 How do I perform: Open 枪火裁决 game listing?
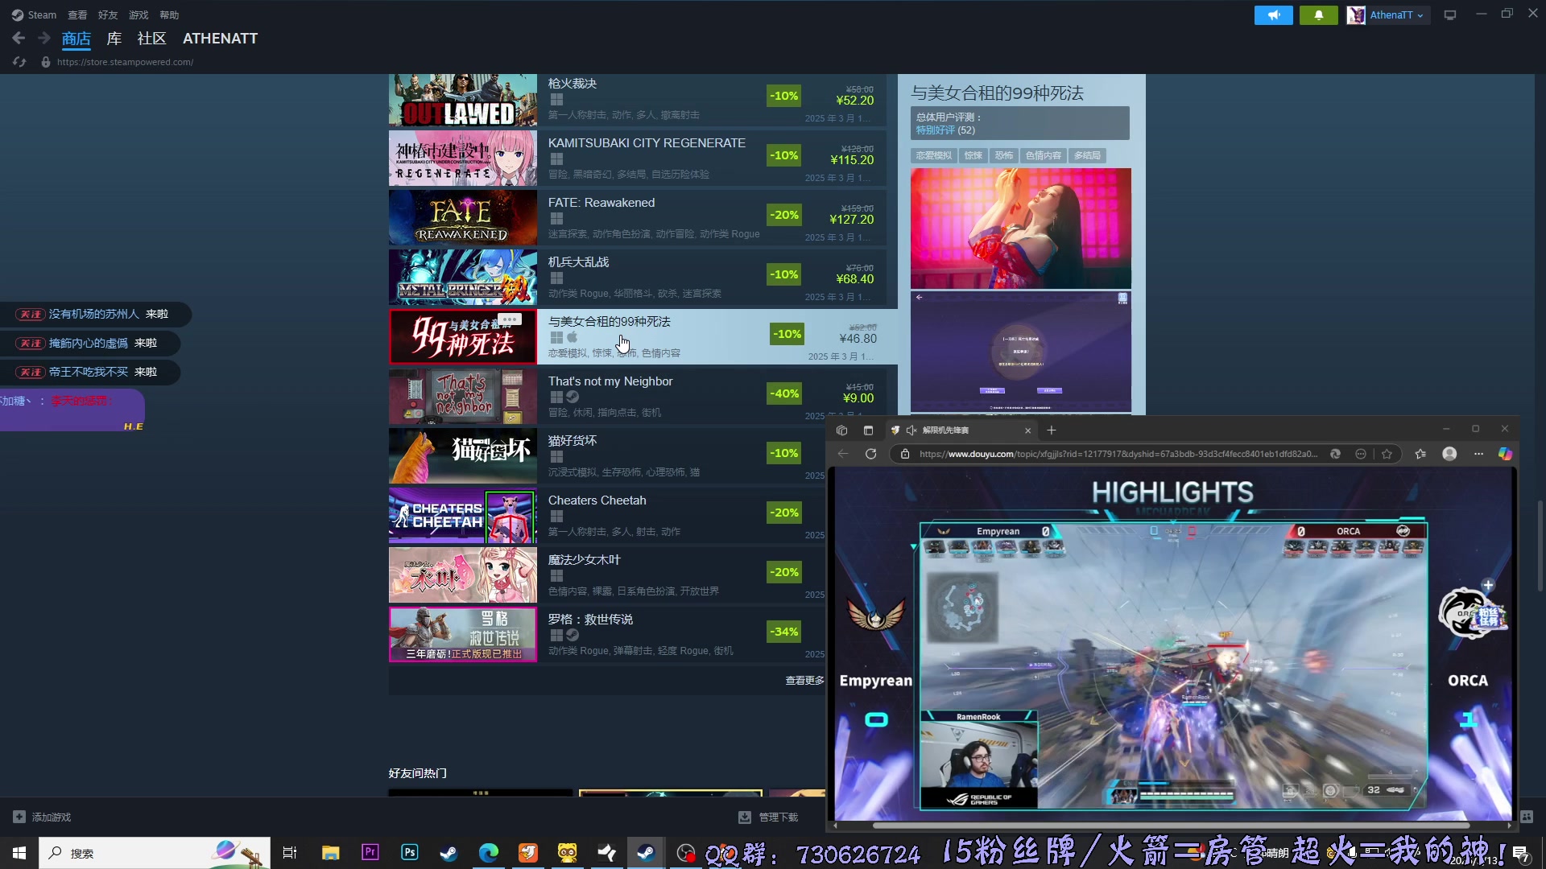tap(637, 100)
